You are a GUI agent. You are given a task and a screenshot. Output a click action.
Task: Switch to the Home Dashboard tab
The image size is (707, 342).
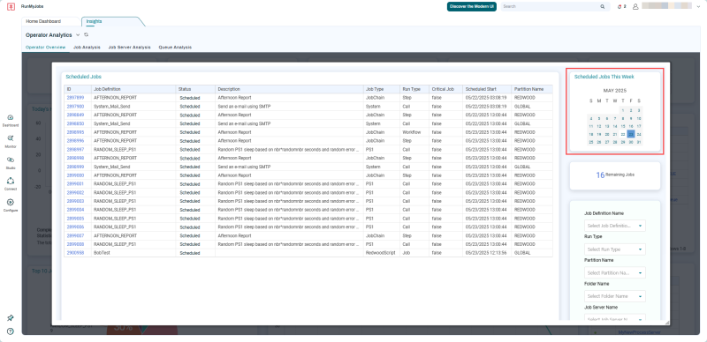click(x=43, y=21)
